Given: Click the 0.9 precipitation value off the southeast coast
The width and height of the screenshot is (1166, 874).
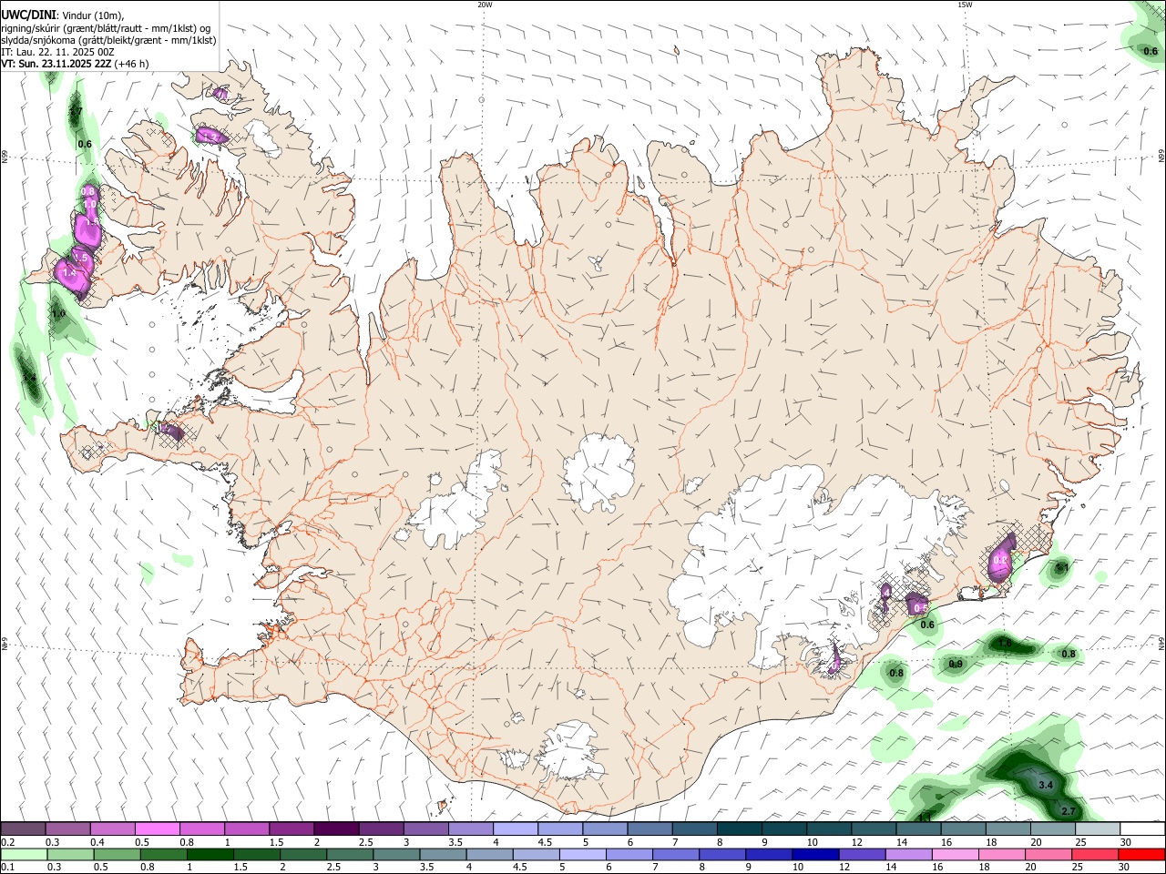Looking at the screenshot, I should pos(956,664).
